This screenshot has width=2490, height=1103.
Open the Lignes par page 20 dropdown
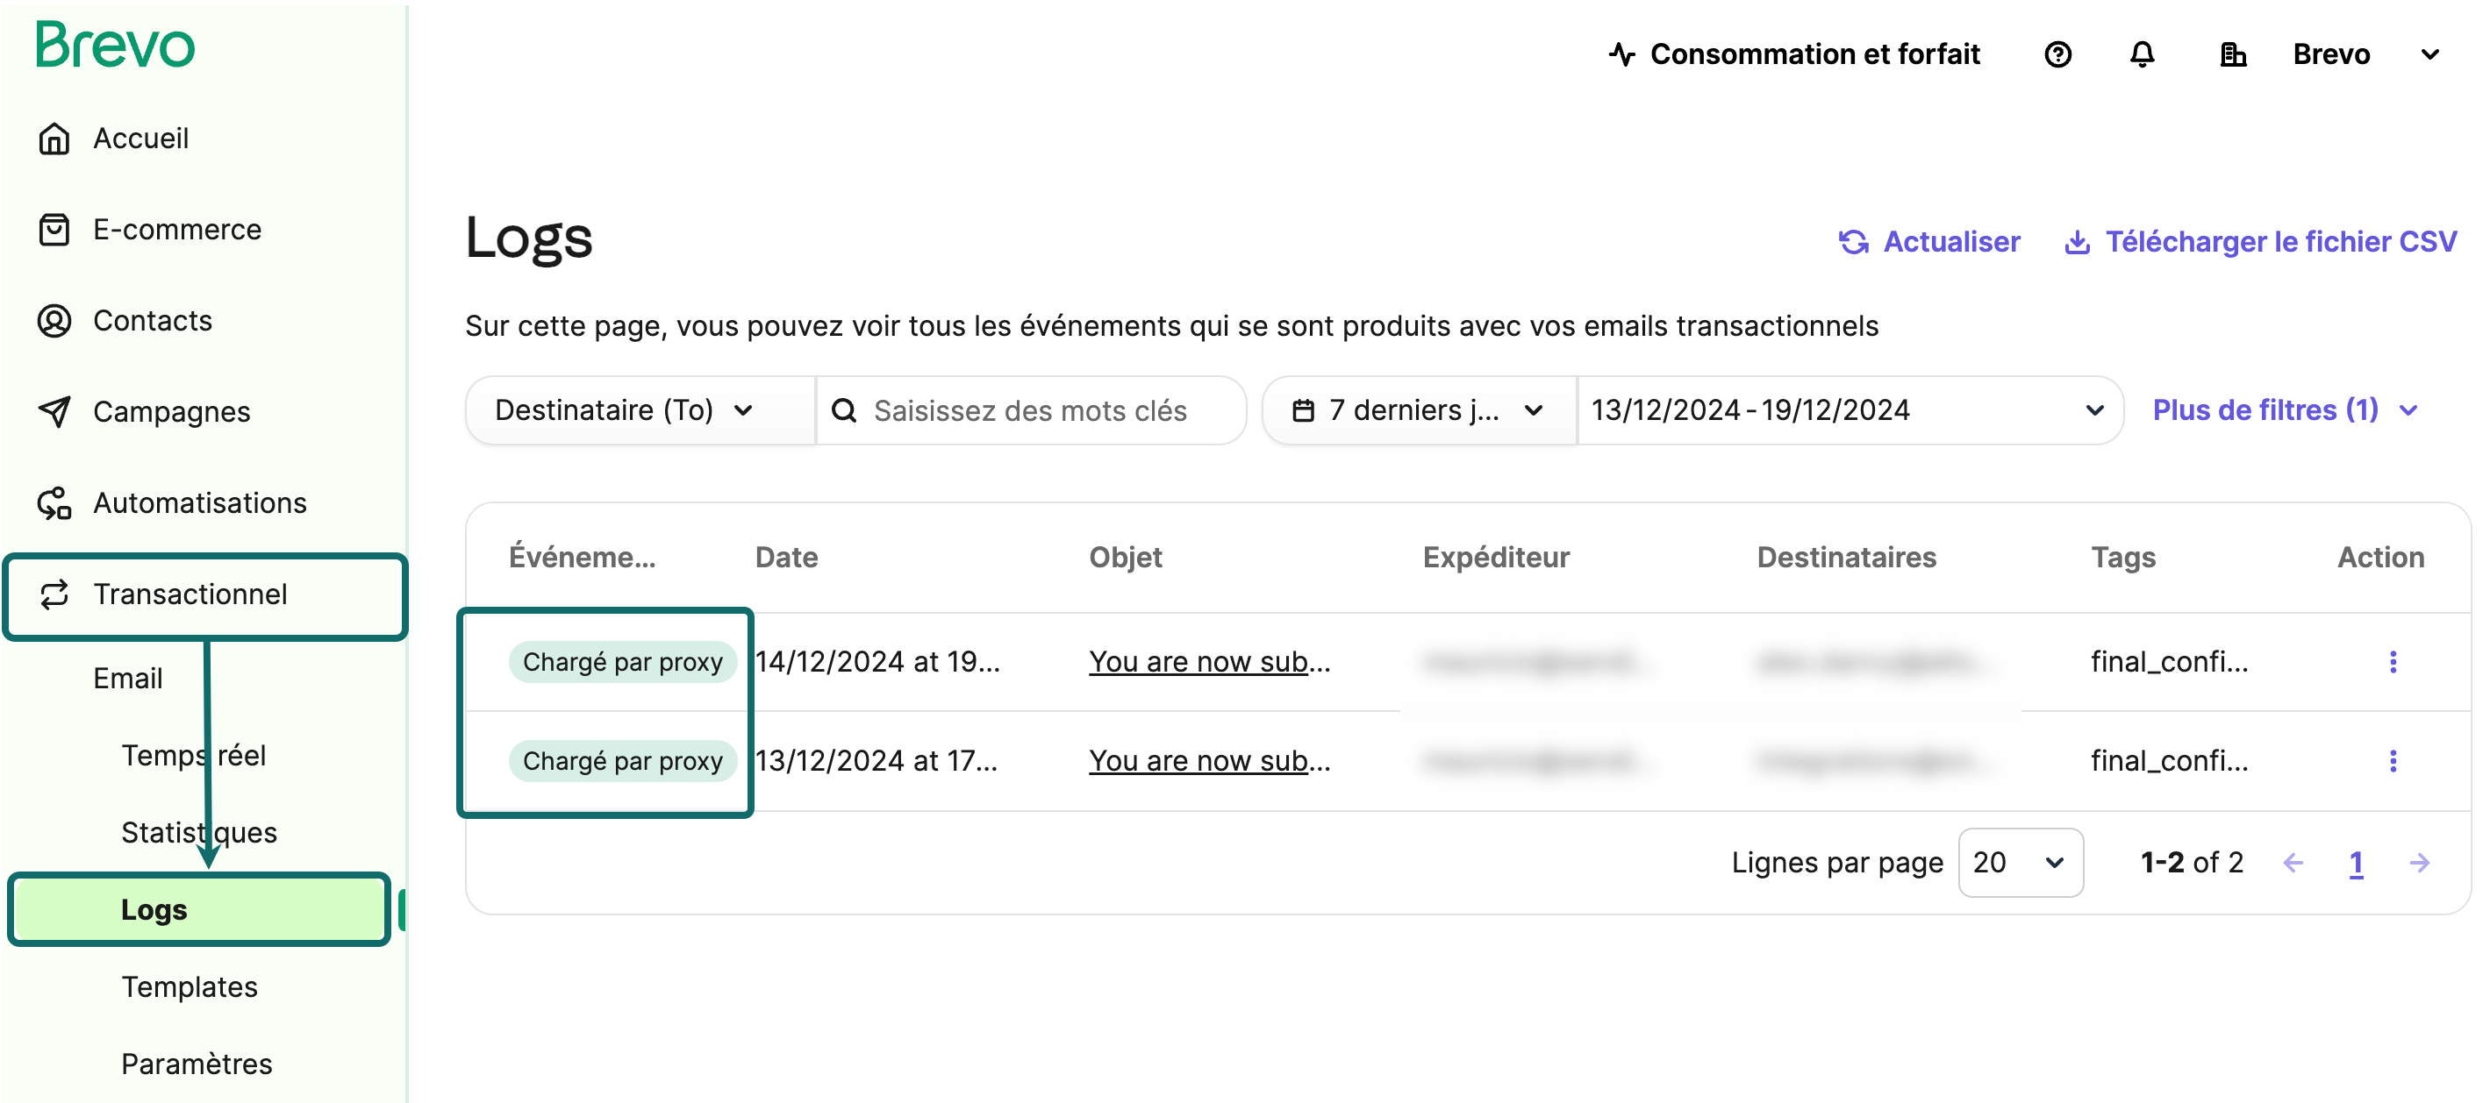pyautogui.click(x=2021, y=863)
